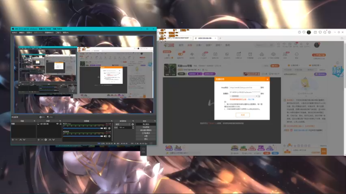Click the heart favorites icon in browser title bar
This screenshot has height=194, width=346.
coord(304,32)
